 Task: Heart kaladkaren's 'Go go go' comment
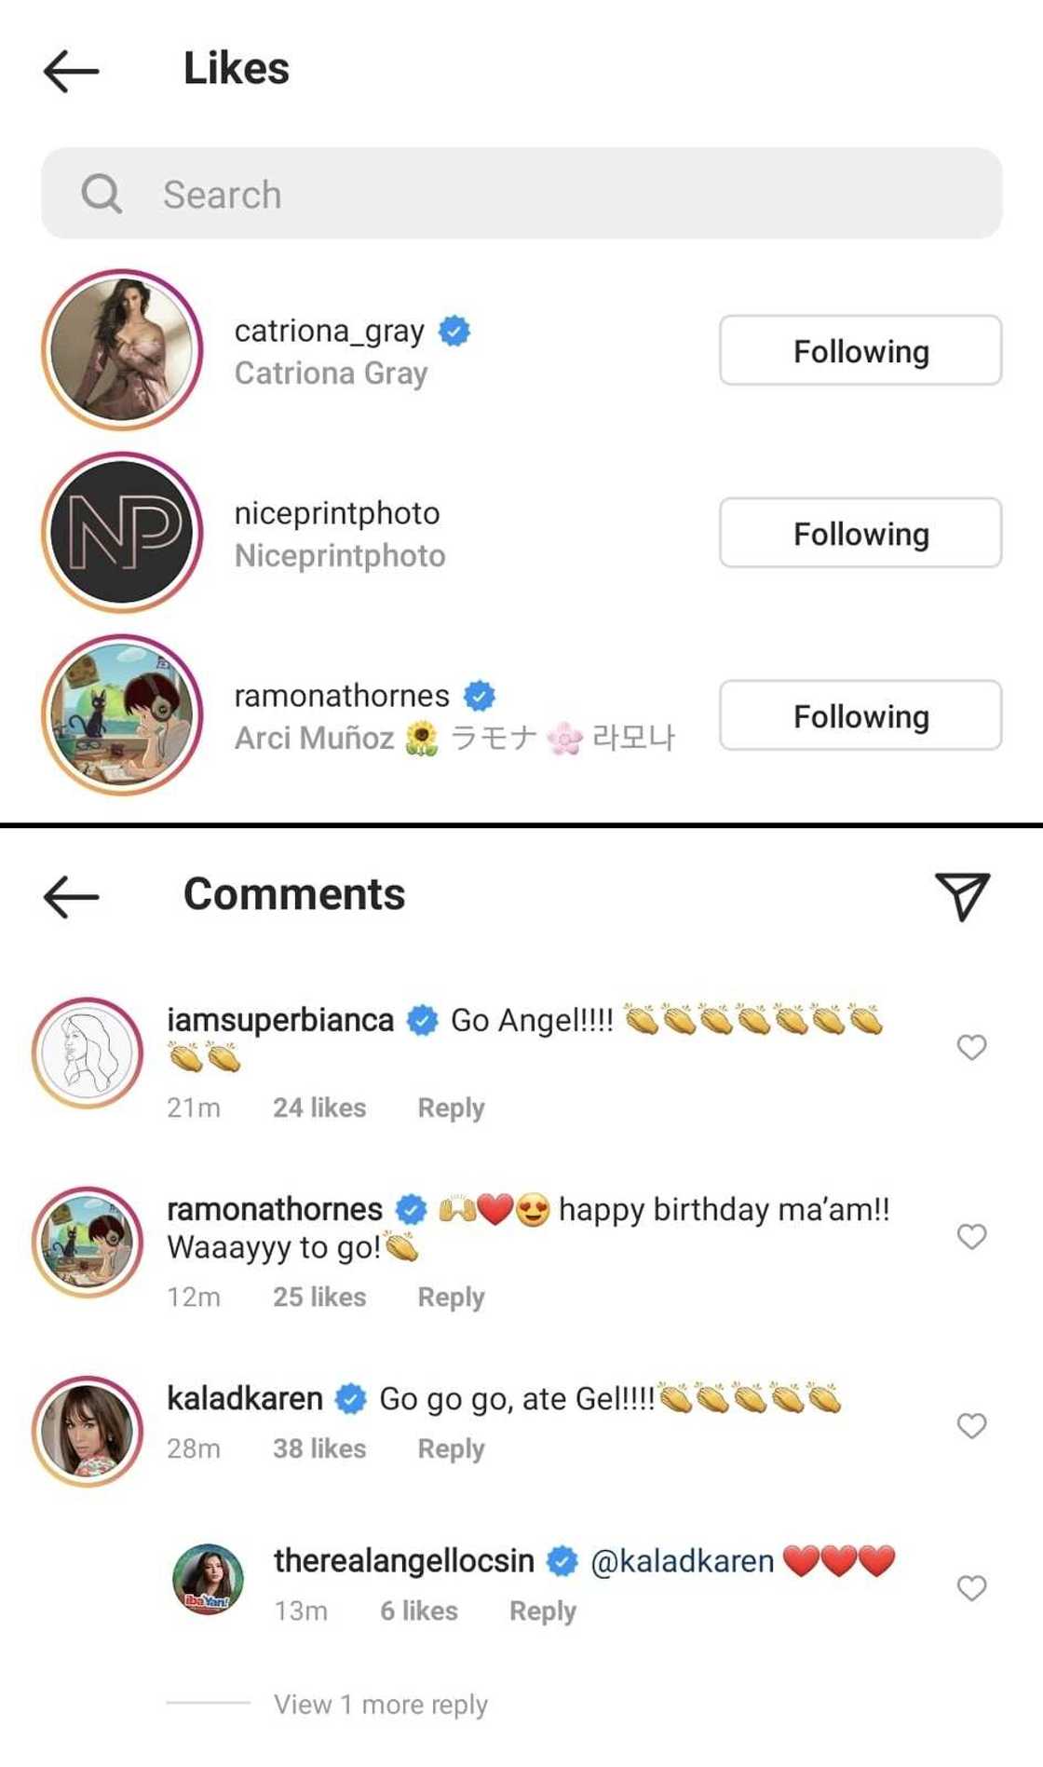click(971, 1426)
